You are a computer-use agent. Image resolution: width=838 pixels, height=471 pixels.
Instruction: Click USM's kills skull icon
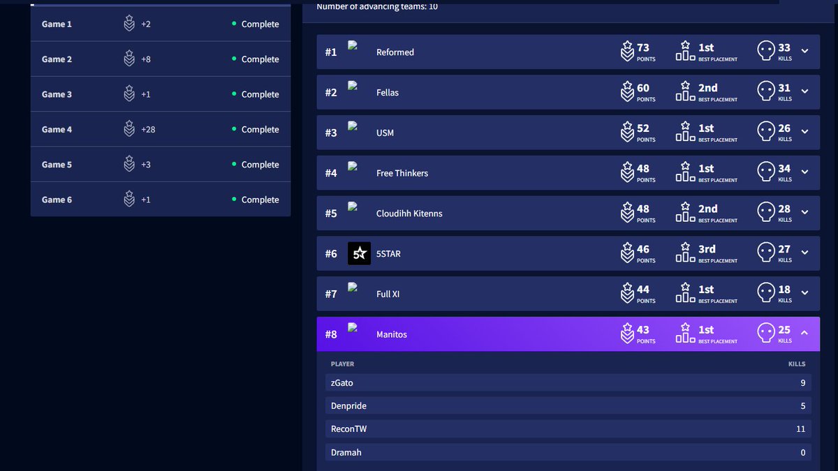(766, 133)
